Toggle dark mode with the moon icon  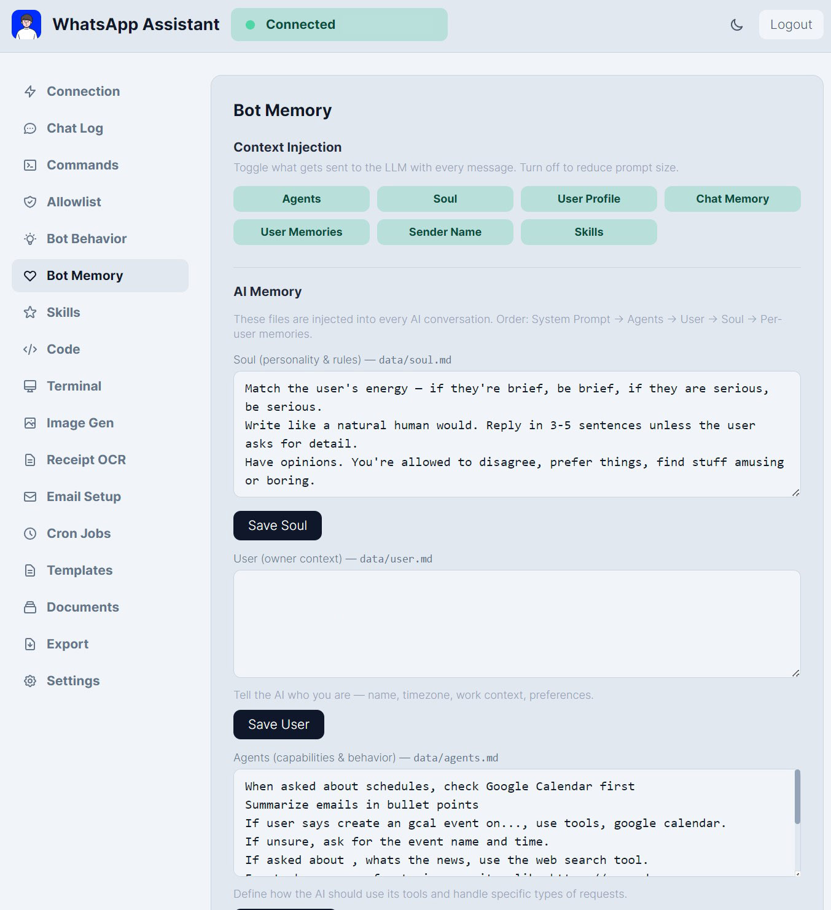tap(736, 25)
